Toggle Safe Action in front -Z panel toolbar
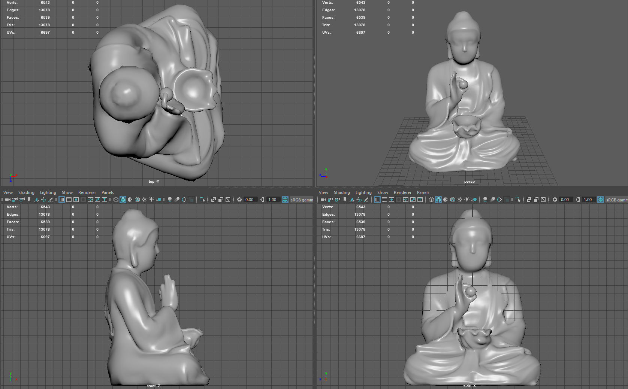 [97, 200]
